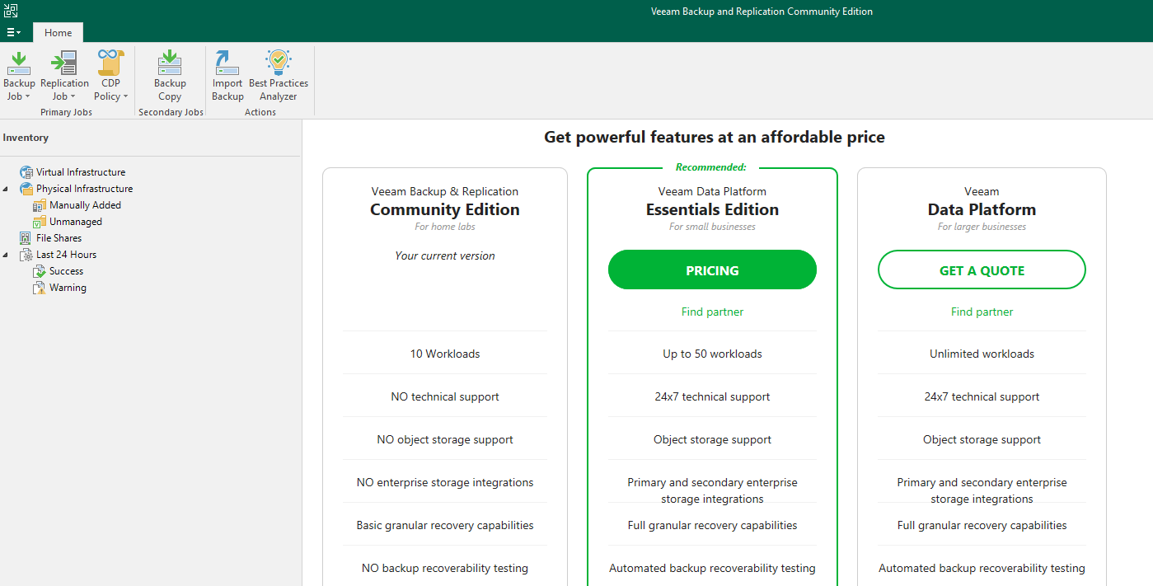Show Success sessions in tree
The height and width of the screenshot is (586, 1153).
click(66, 271)
